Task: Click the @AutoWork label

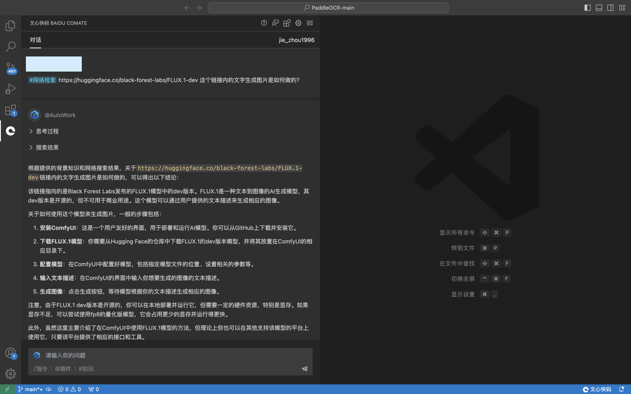Action: [60, 115]
